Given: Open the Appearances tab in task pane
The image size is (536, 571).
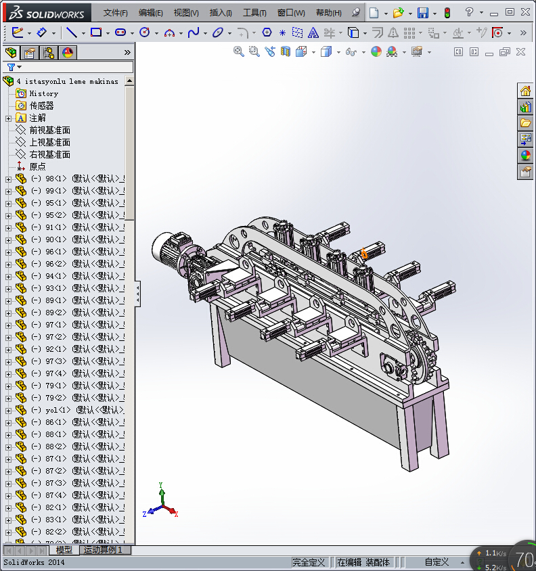Looking at the screenshot, I should (x=525, y=156).
